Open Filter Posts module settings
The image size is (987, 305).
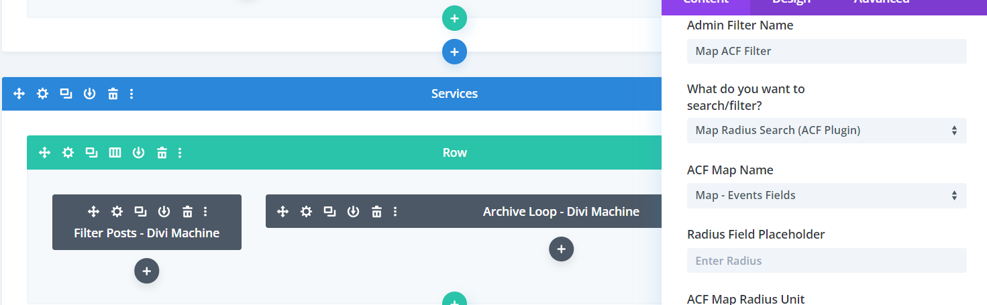[117, 212]
